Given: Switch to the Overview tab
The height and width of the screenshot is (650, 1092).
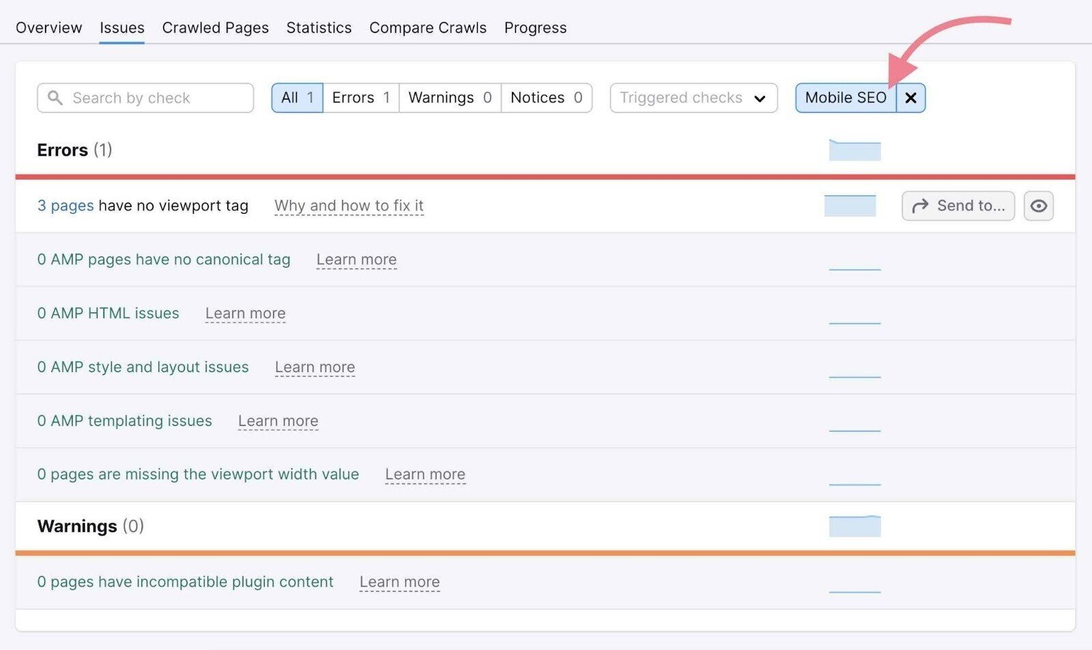Looking at the screenshot, I should coord(48,27).
